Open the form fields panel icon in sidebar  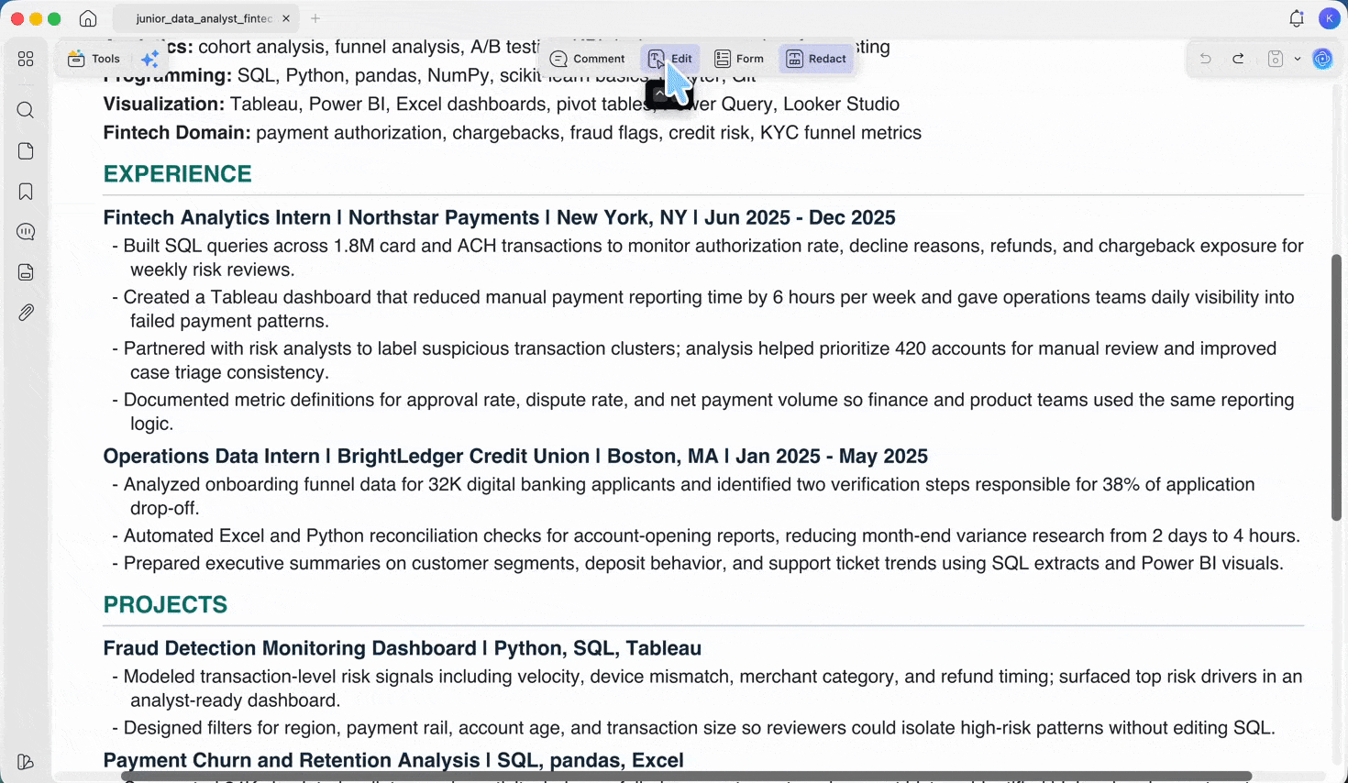tap(26, 272)
